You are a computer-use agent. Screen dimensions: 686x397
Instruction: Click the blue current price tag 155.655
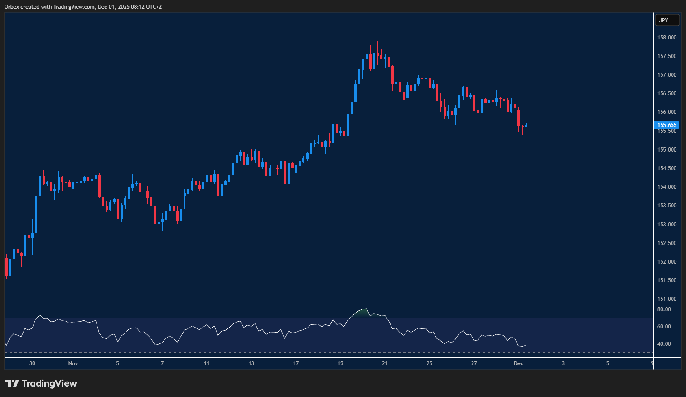pyautogui.click(x=666, y=125)
